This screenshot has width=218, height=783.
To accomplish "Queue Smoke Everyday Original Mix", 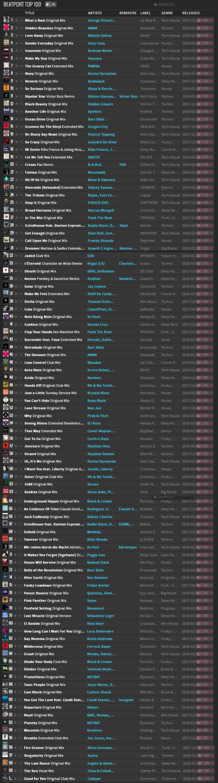I will pos(21,43).
